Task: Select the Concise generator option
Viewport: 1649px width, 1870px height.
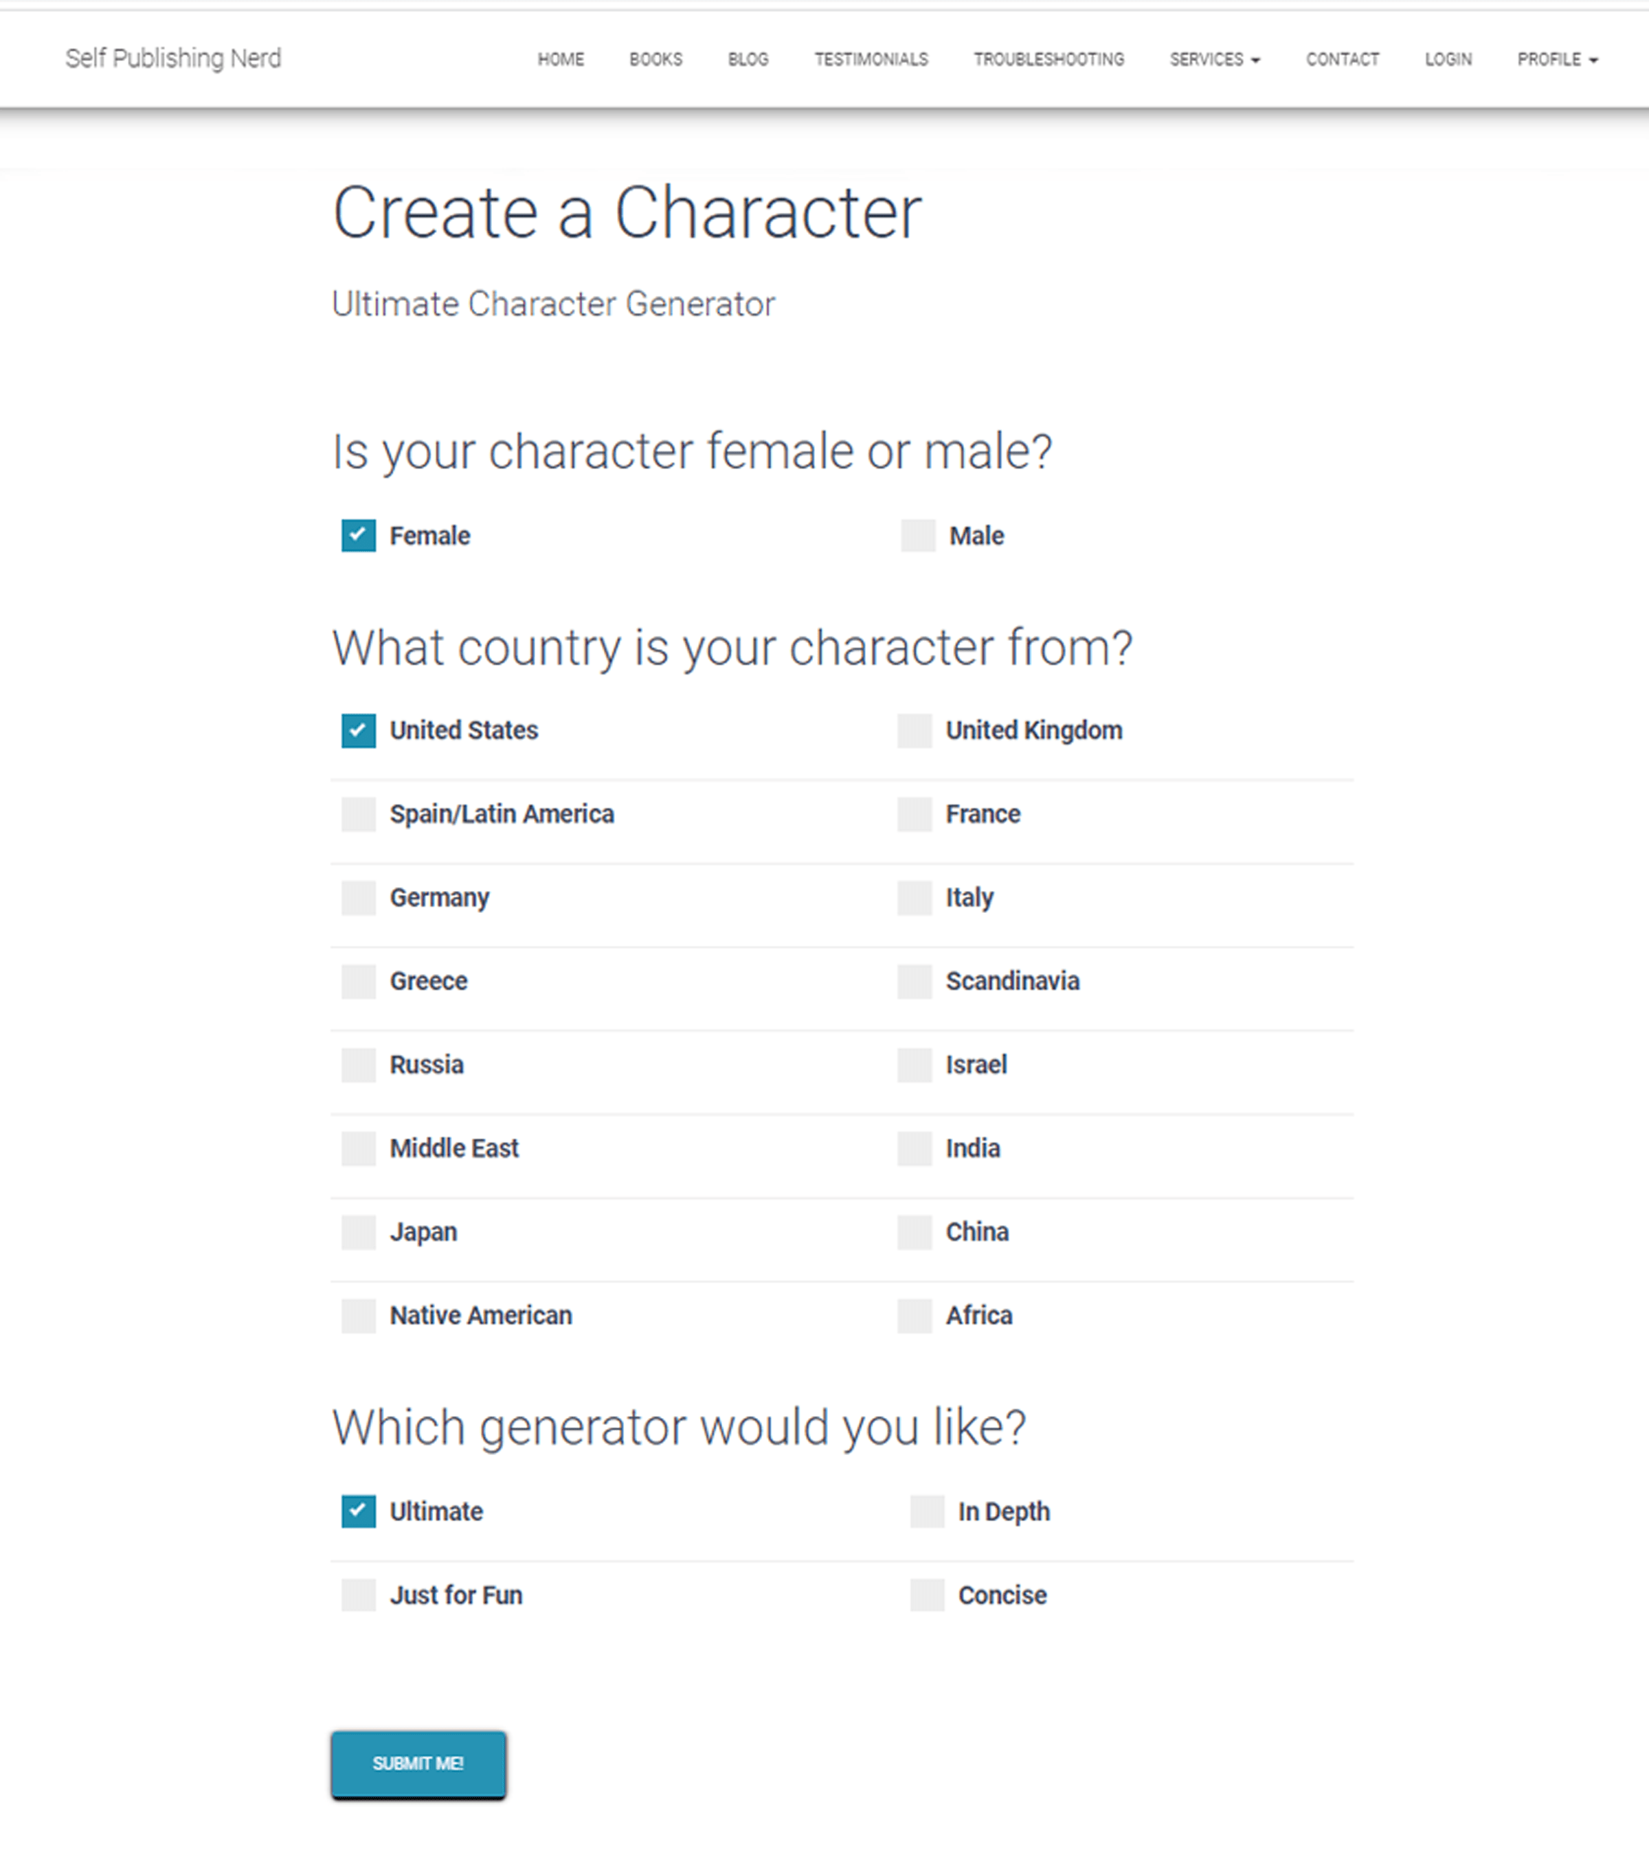Action: 926,1595
